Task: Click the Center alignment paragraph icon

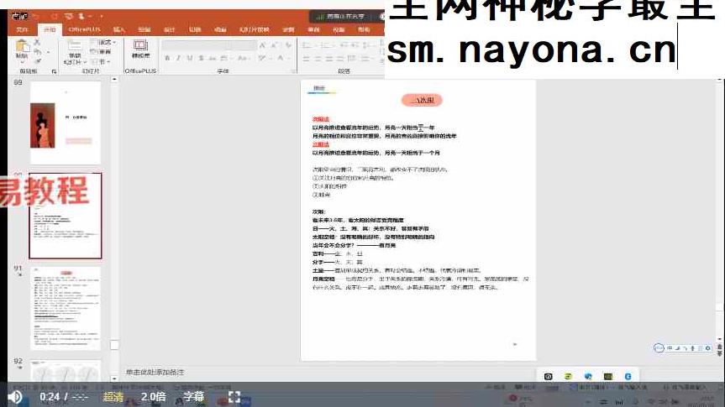Action: click(318, 59)
